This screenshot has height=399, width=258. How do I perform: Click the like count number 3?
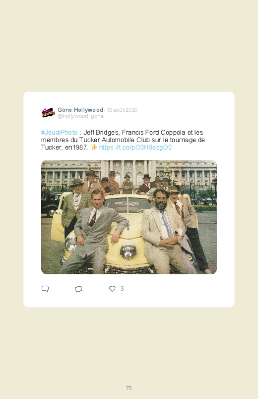coord(122,289)
